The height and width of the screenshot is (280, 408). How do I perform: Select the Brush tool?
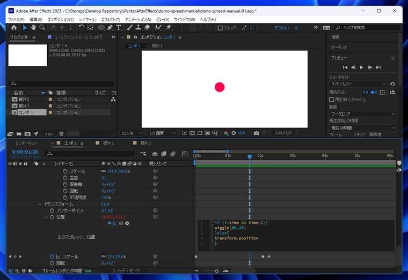click(x=129, y=27)
